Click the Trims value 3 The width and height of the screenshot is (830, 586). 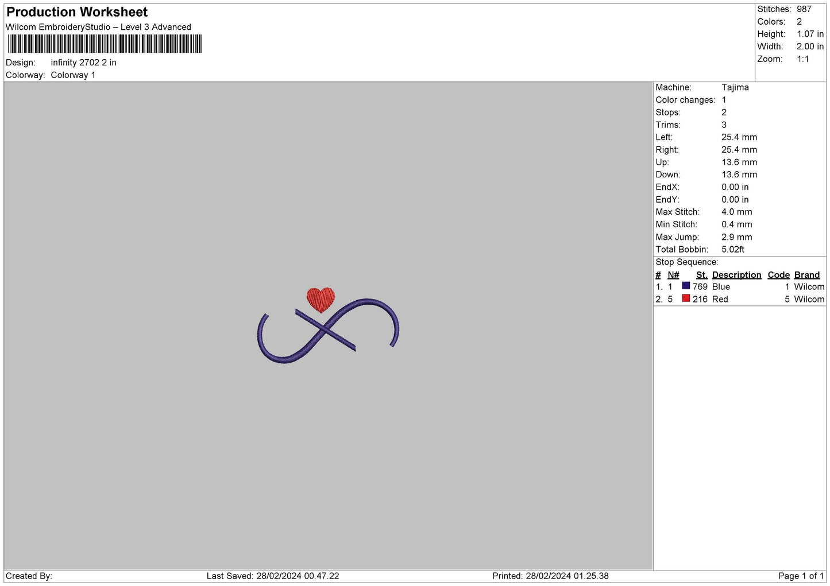tap(724, 125)
